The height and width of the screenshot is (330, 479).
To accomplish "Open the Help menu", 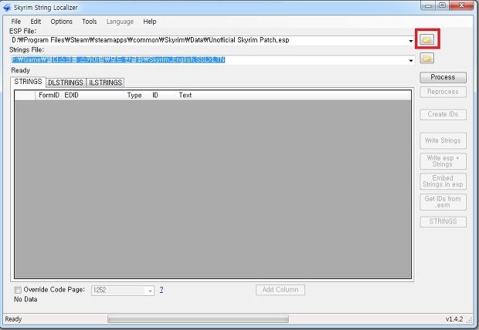I will coord(150,22).
